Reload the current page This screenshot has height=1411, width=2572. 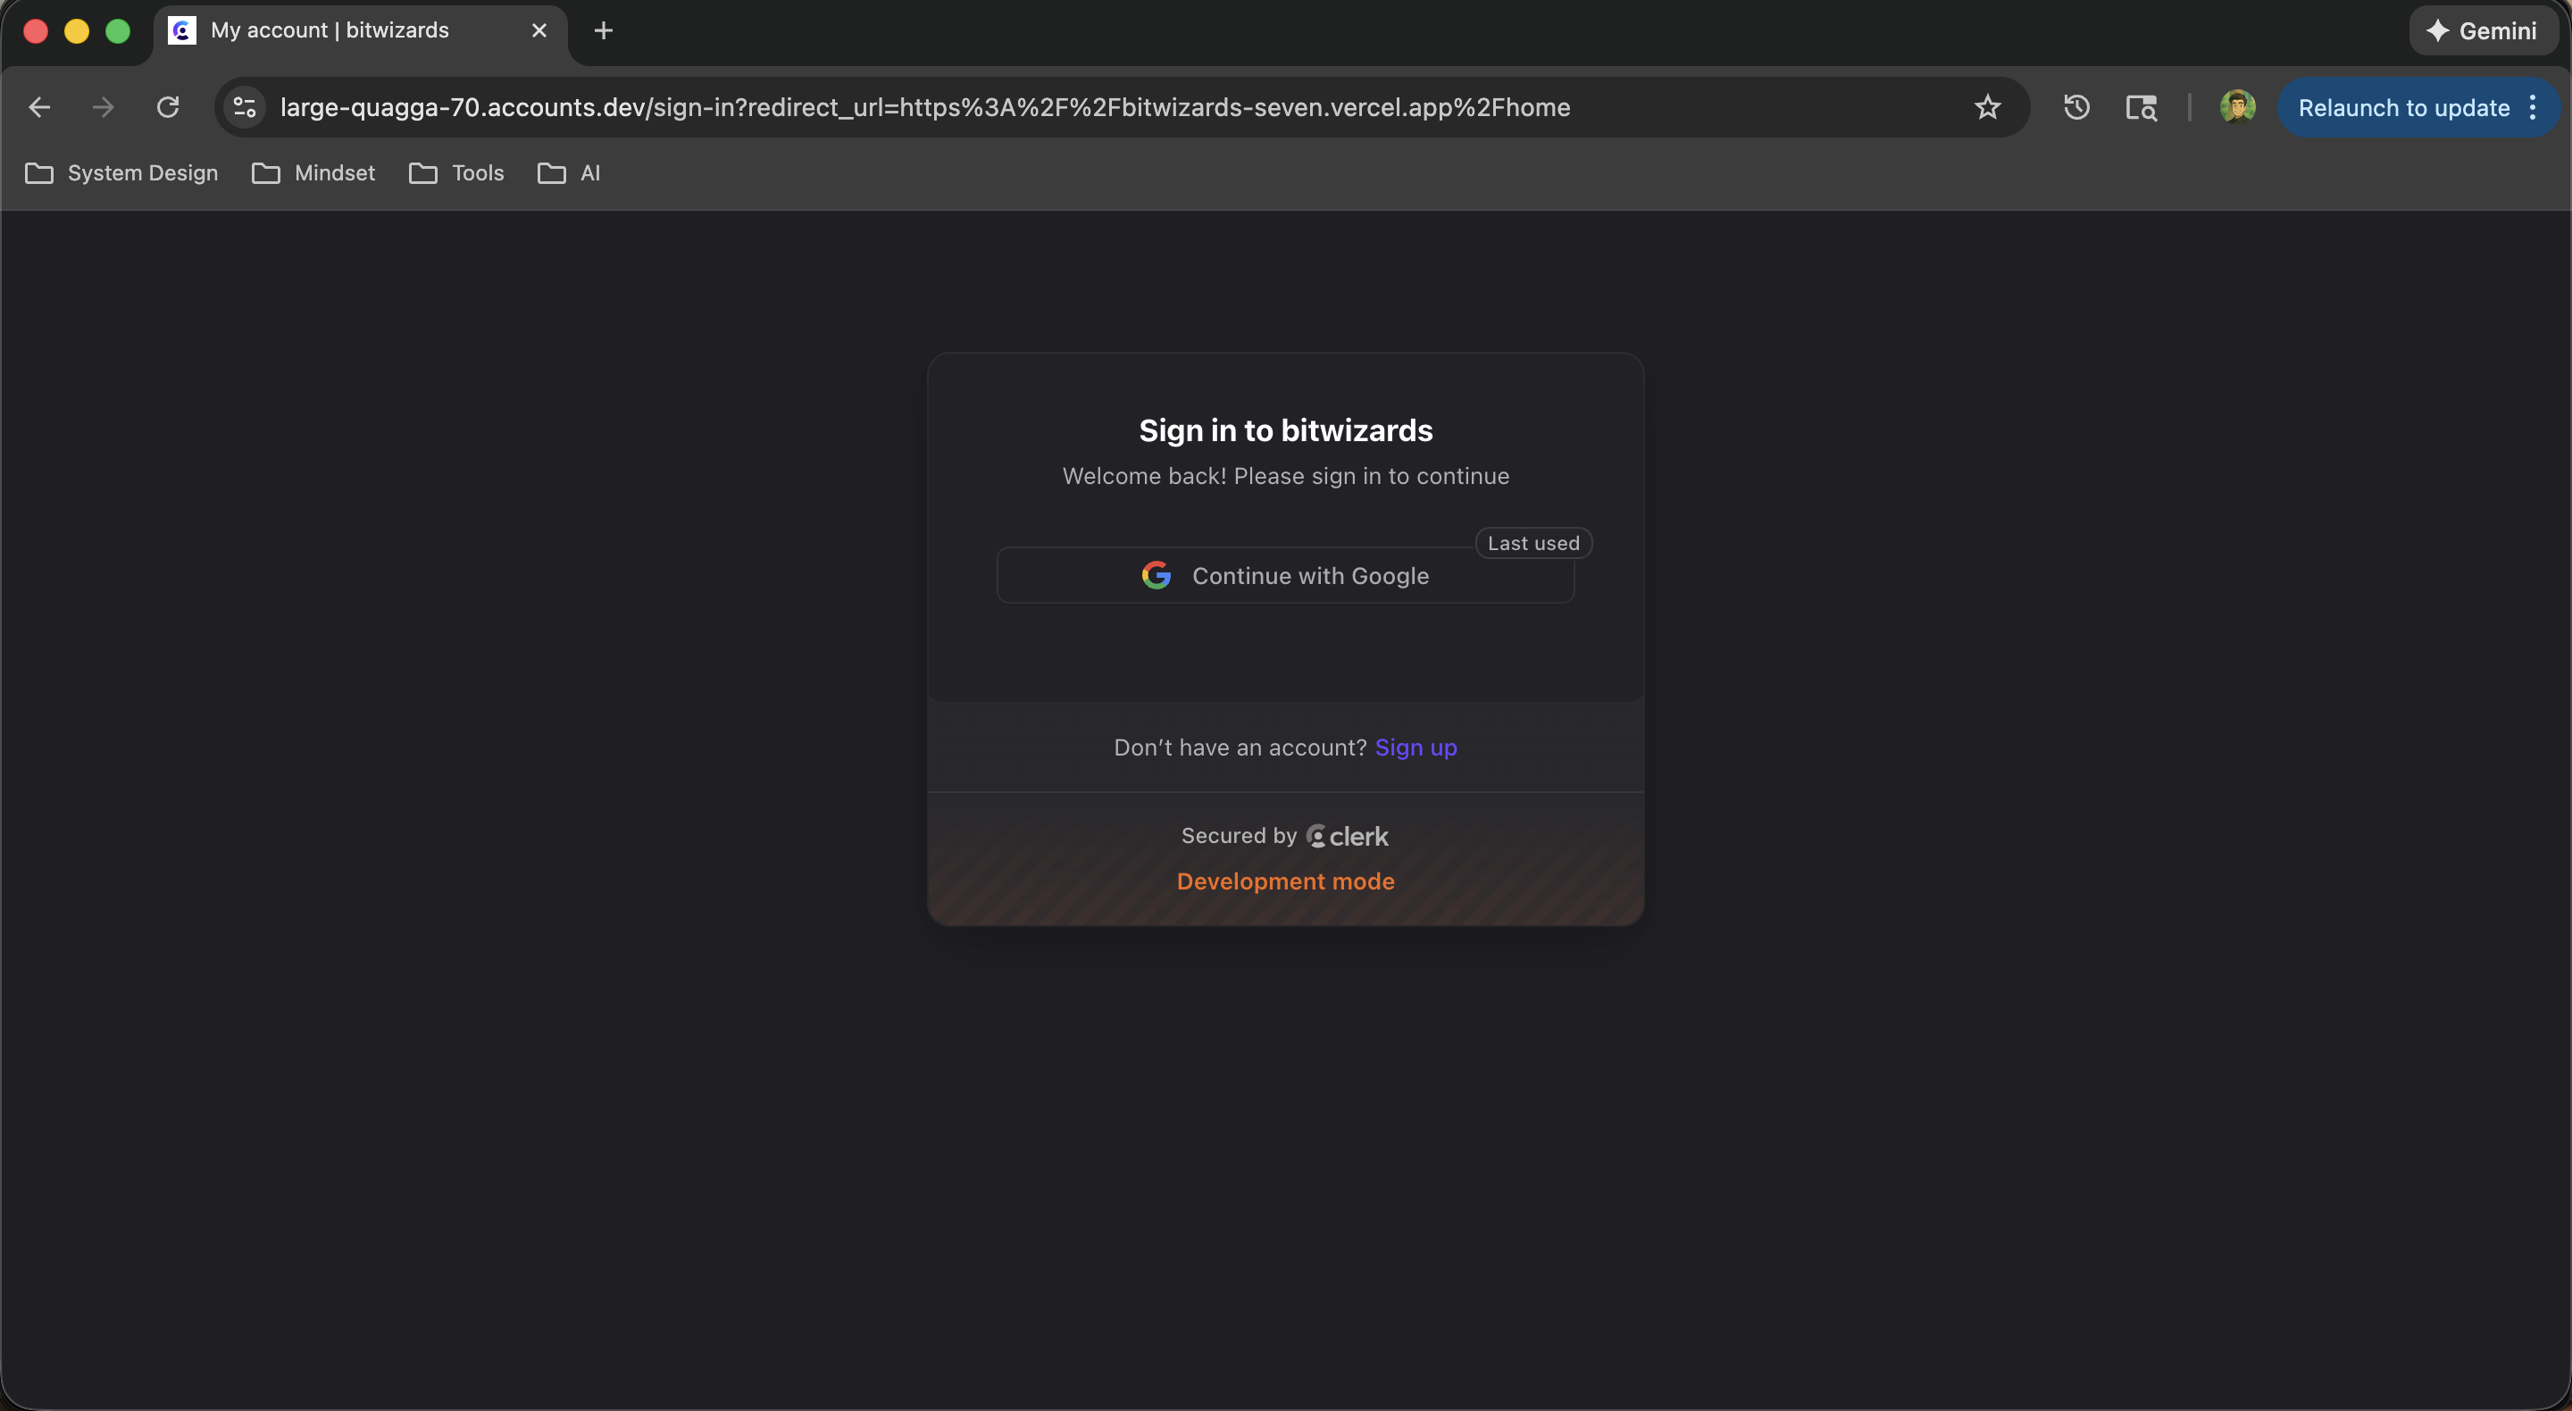point(168,107)
